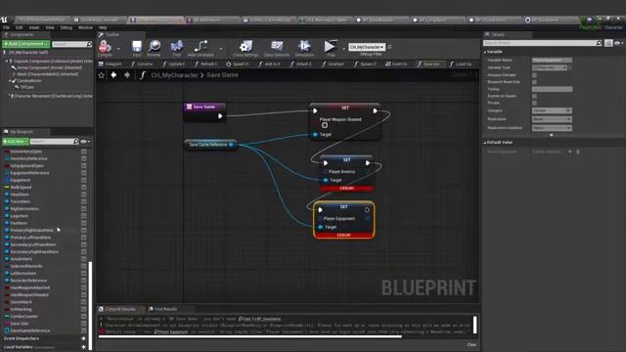Viewport: 626px width, 352px height.
Task: Click the Find in blueprint icon
Action: click(x=177, y=46)
